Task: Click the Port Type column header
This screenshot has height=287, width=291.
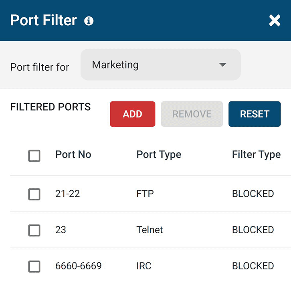Action: tap(159, 155)
